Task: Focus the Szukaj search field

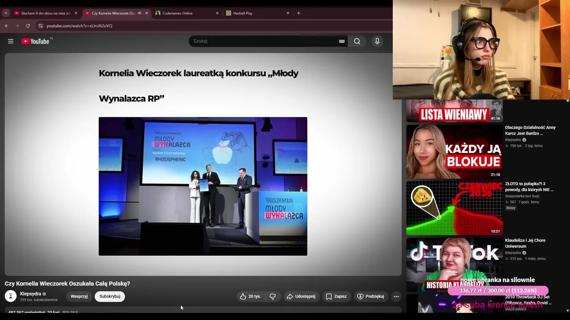Action: point(265,41)
